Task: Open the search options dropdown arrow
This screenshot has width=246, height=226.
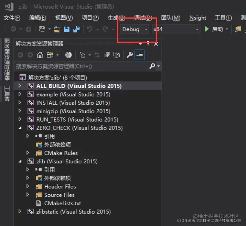Action: tap(159, 66)
